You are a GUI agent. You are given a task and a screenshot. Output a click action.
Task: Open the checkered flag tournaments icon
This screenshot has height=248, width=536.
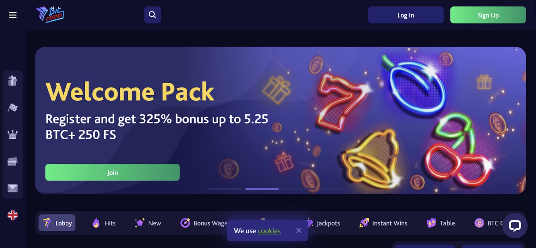point(13,108)
